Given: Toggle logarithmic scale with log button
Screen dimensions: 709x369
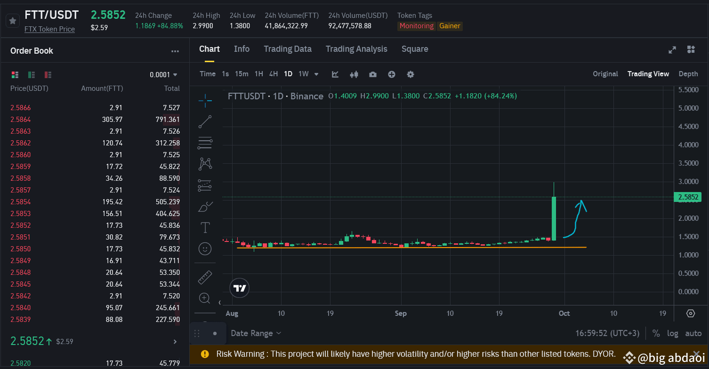Looking at the screenshot, I should pos(672,333).
